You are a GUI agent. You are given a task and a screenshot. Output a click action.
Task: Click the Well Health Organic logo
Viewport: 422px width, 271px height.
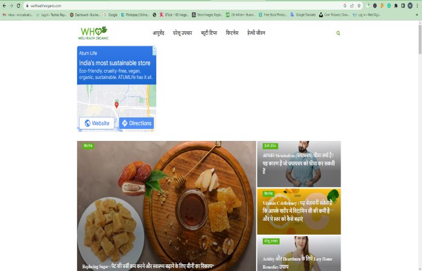click(93, 33)
